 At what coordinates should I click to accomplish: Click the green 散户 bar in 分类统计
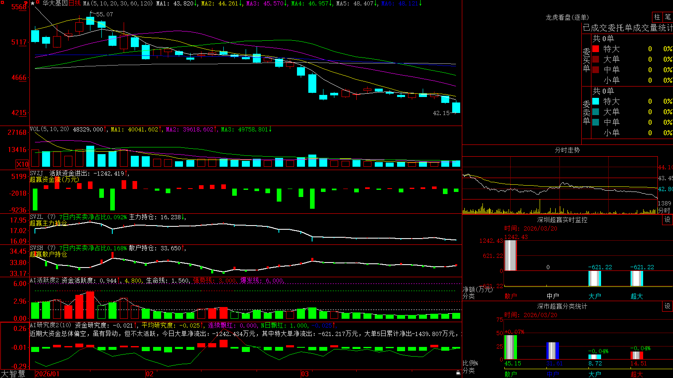[x=511, y=347]
